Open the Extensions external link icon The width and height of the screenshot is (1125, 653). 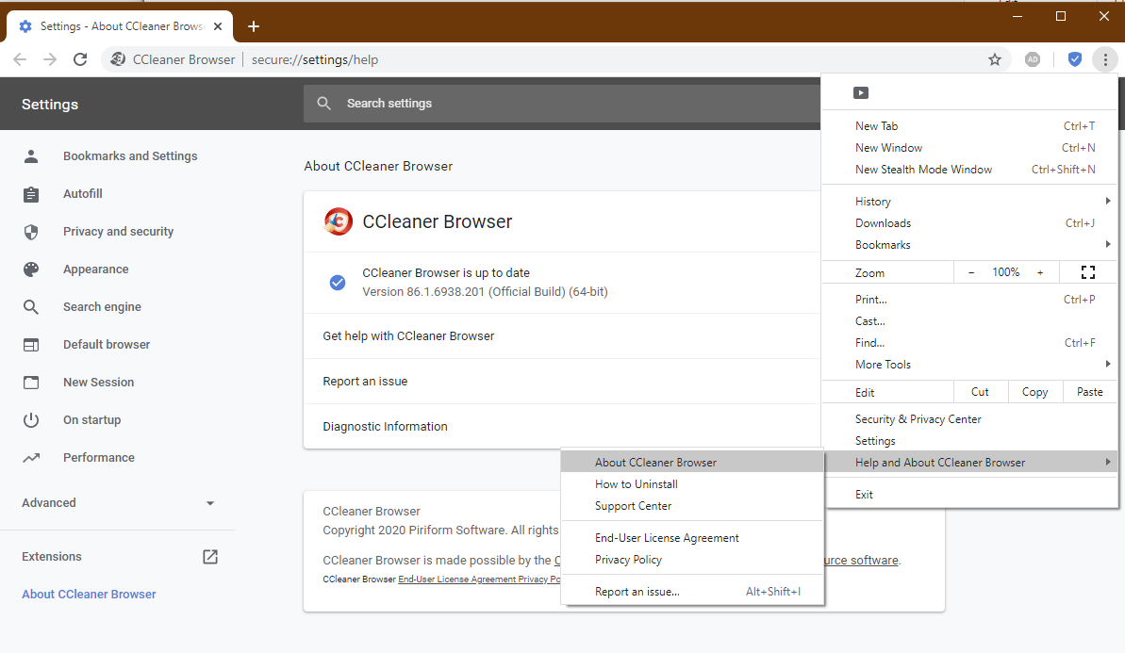coord(210,557)
